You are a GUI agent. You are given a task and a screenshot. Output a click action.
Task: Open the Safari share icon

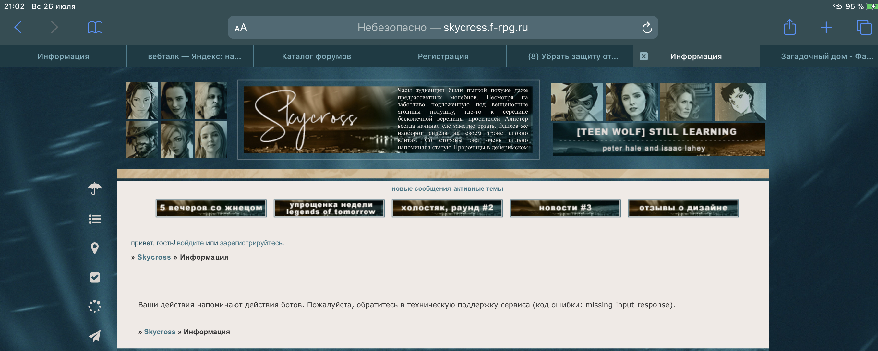tap(790, 27)
